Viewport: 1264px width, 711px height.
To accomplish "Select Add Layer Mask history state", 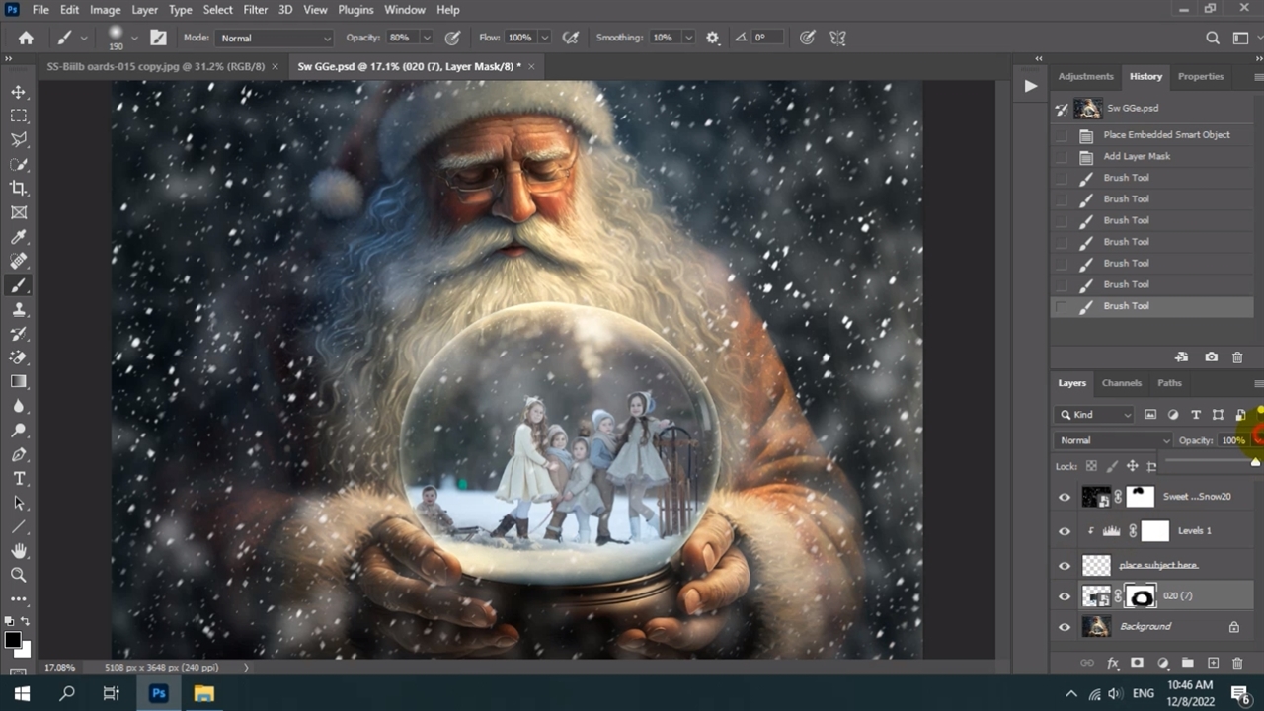I will (x=1137, y=156).
